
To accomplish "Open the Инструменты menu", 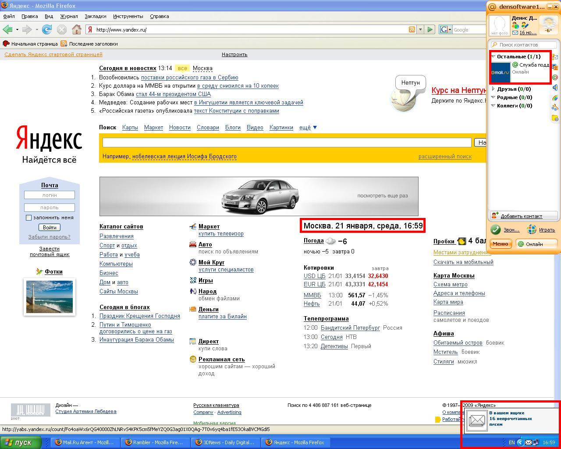I will (128, 16).
